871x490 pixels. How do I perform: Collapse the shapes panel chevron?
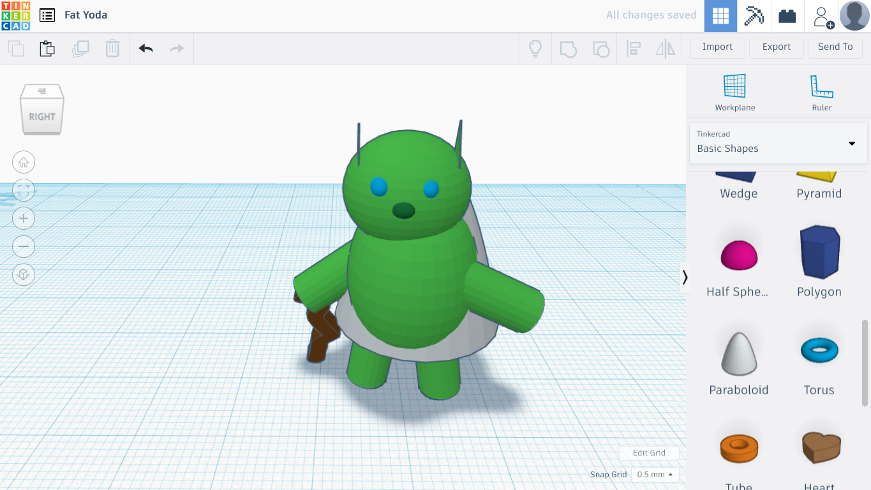[685, 277]
